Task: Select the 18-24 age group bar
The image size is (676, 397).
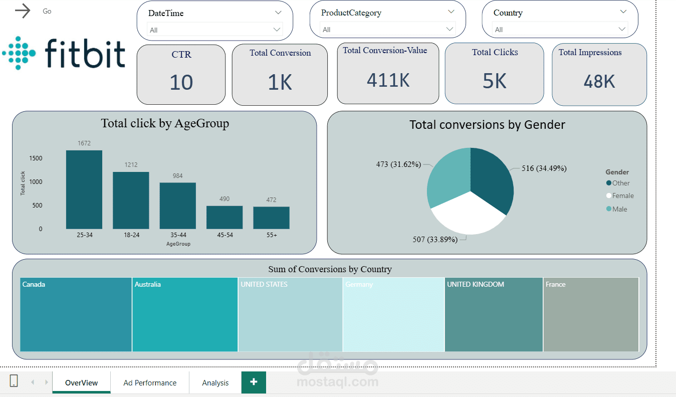Action: pos(131,201)
